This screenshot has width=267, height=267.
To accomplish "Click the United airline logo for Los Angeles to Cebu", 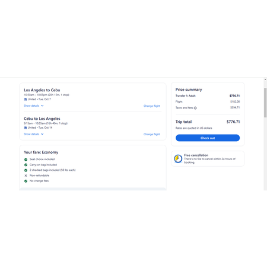I will coord(26,99).
